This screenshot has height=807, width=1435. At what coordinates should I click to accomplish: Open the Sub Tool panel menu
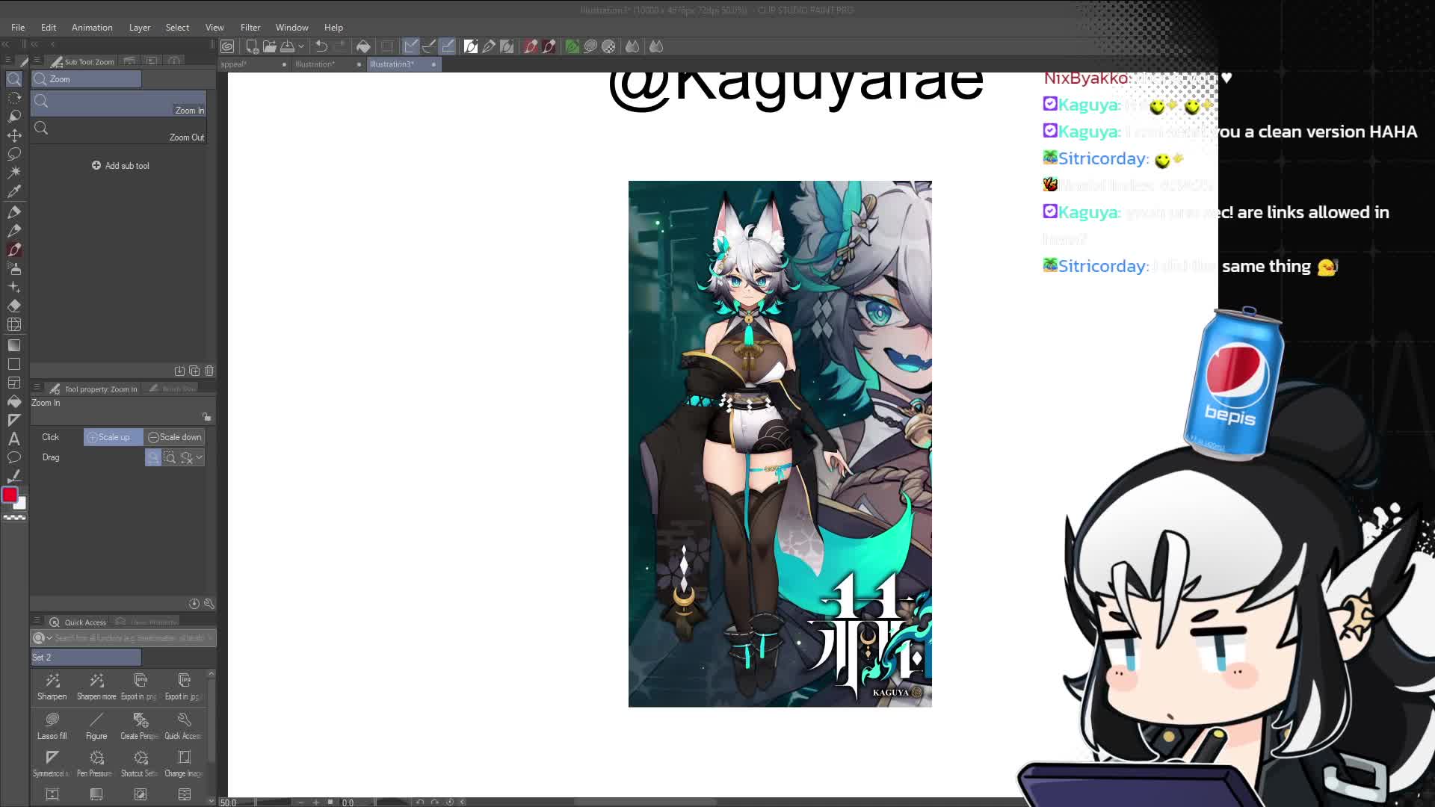(x=37, y=61)
